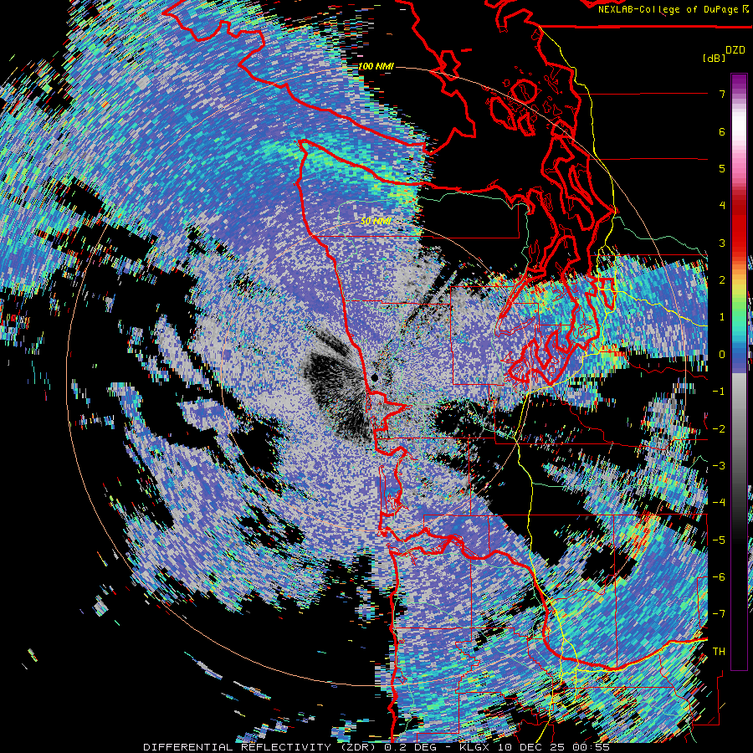Viewport: 753px width, 753px height.
Task: Click the 00:55 timestamp in caption
Action: [x=593, y=747]
